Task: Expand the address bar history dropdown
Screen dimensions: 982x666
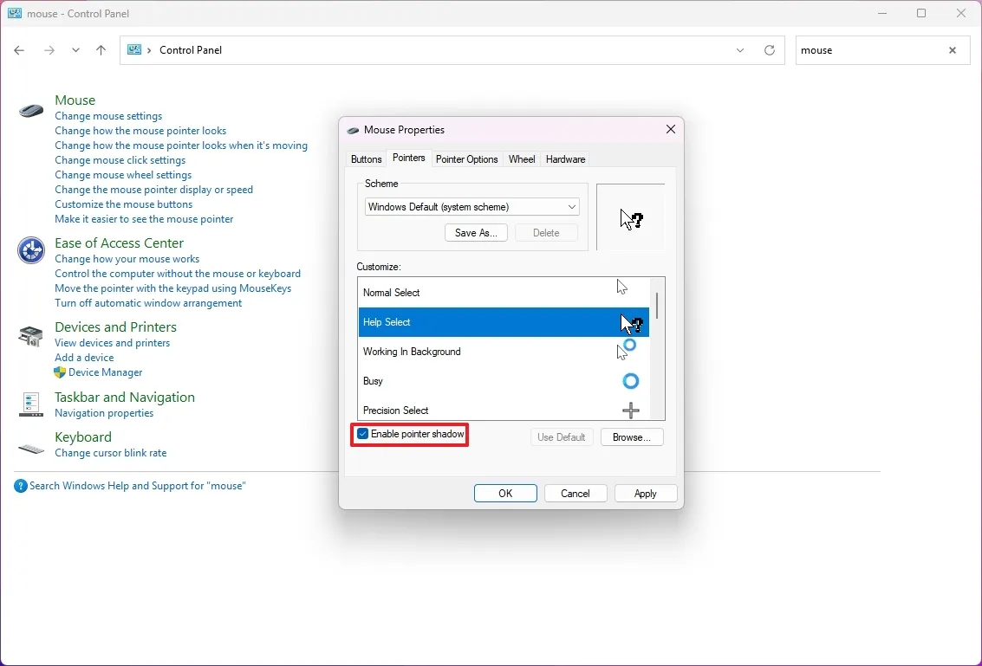Action: coord(740,50)
